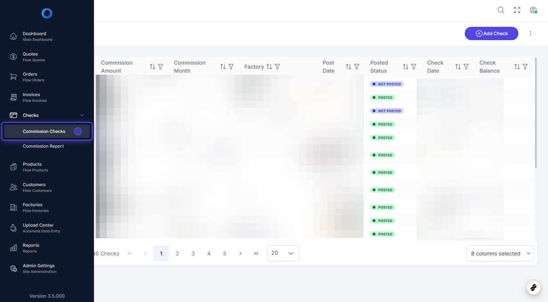Screen dimensions: 548x302
Task: Click the Invoices icon in sidebar
Action: pos(13,97)
